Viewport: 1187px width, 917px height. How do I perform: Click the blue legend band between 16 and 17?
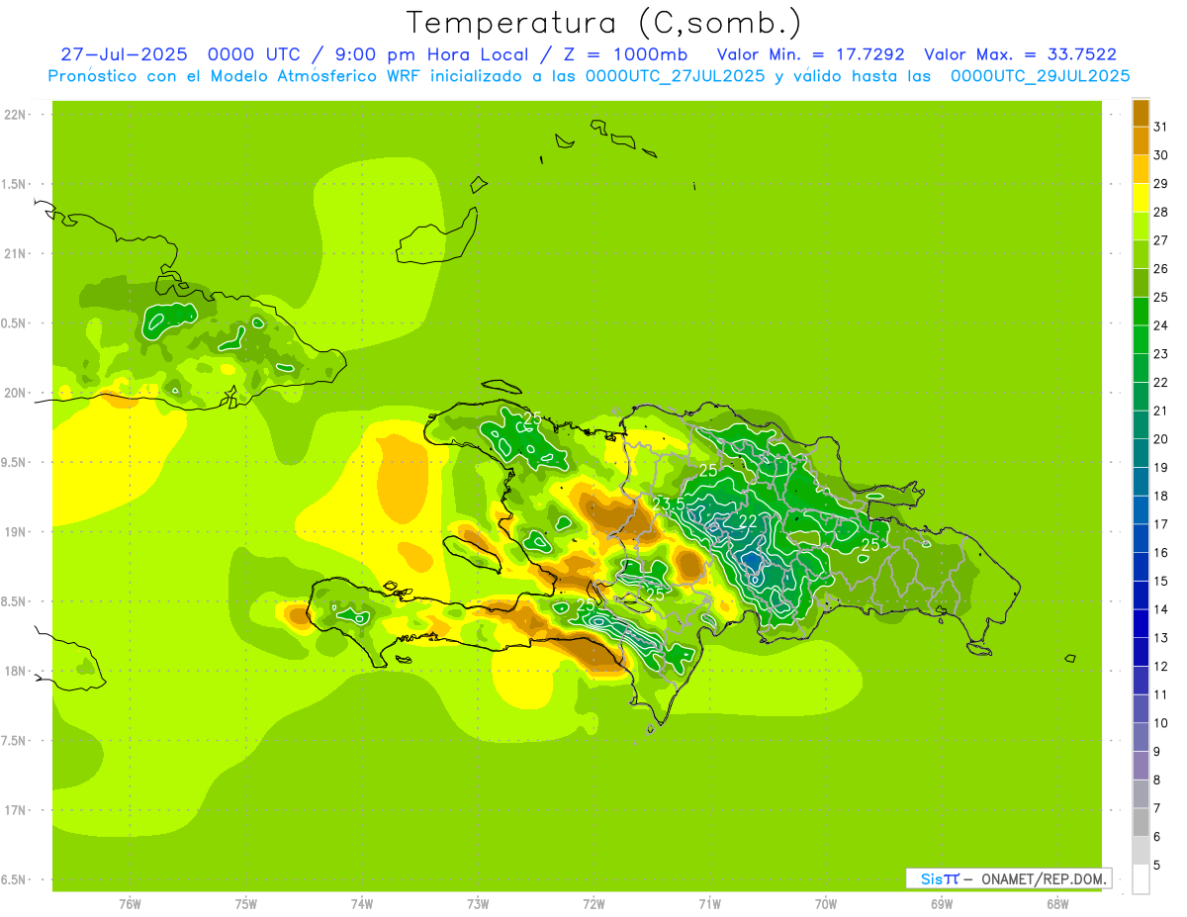1141,538
